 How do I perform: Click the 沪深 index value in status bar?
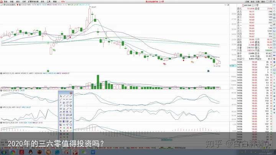click(101, 148)
